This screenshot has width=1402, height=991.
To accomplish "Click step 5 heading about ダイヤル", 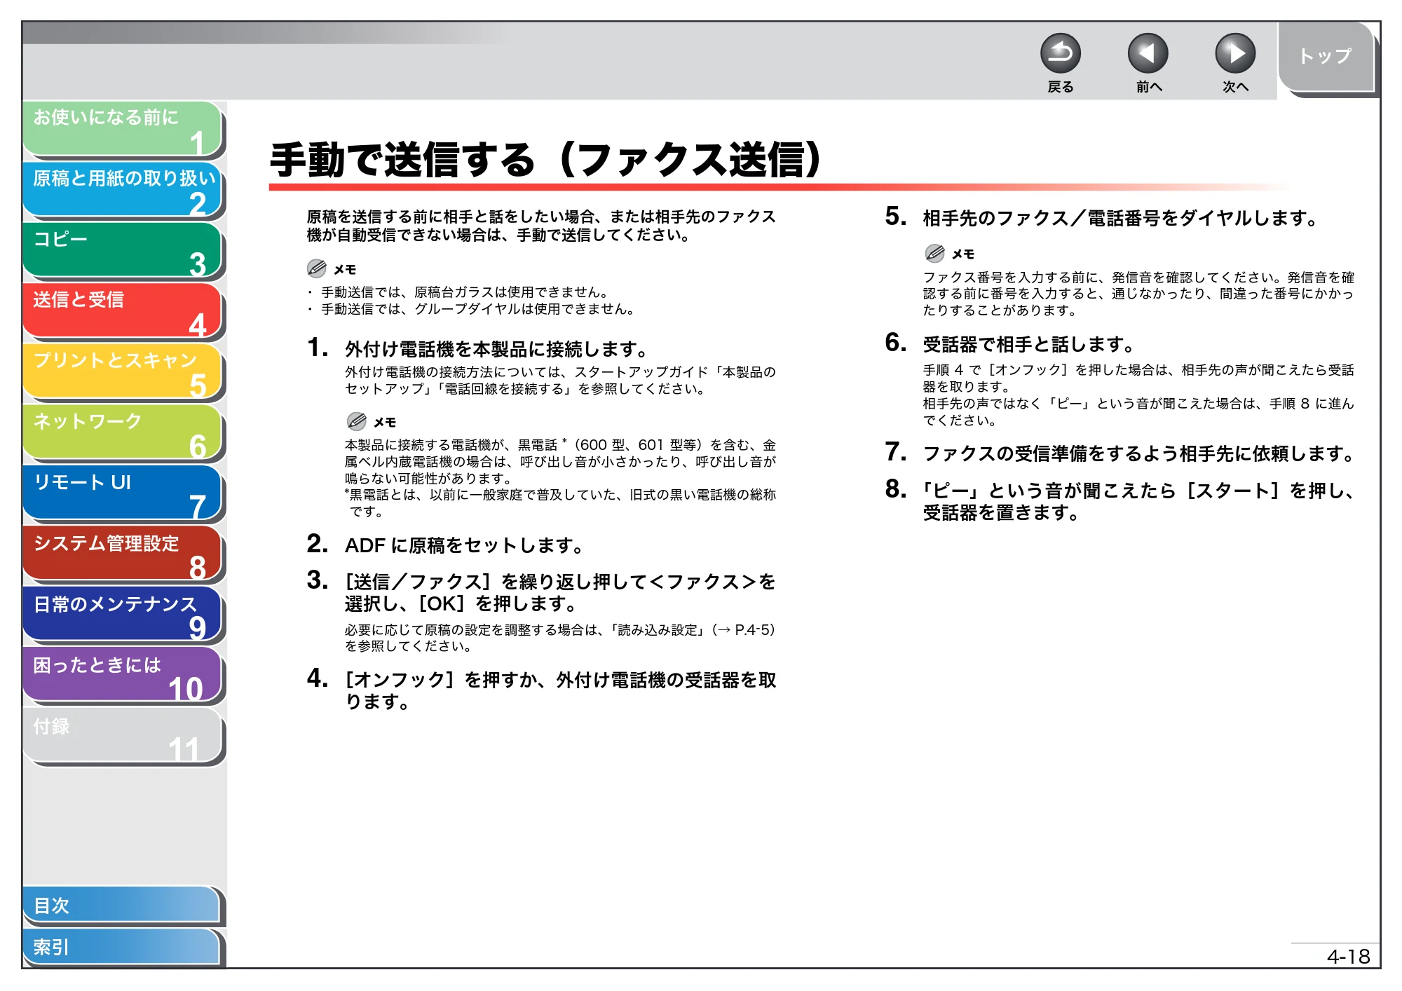I will click(1120, 219).
